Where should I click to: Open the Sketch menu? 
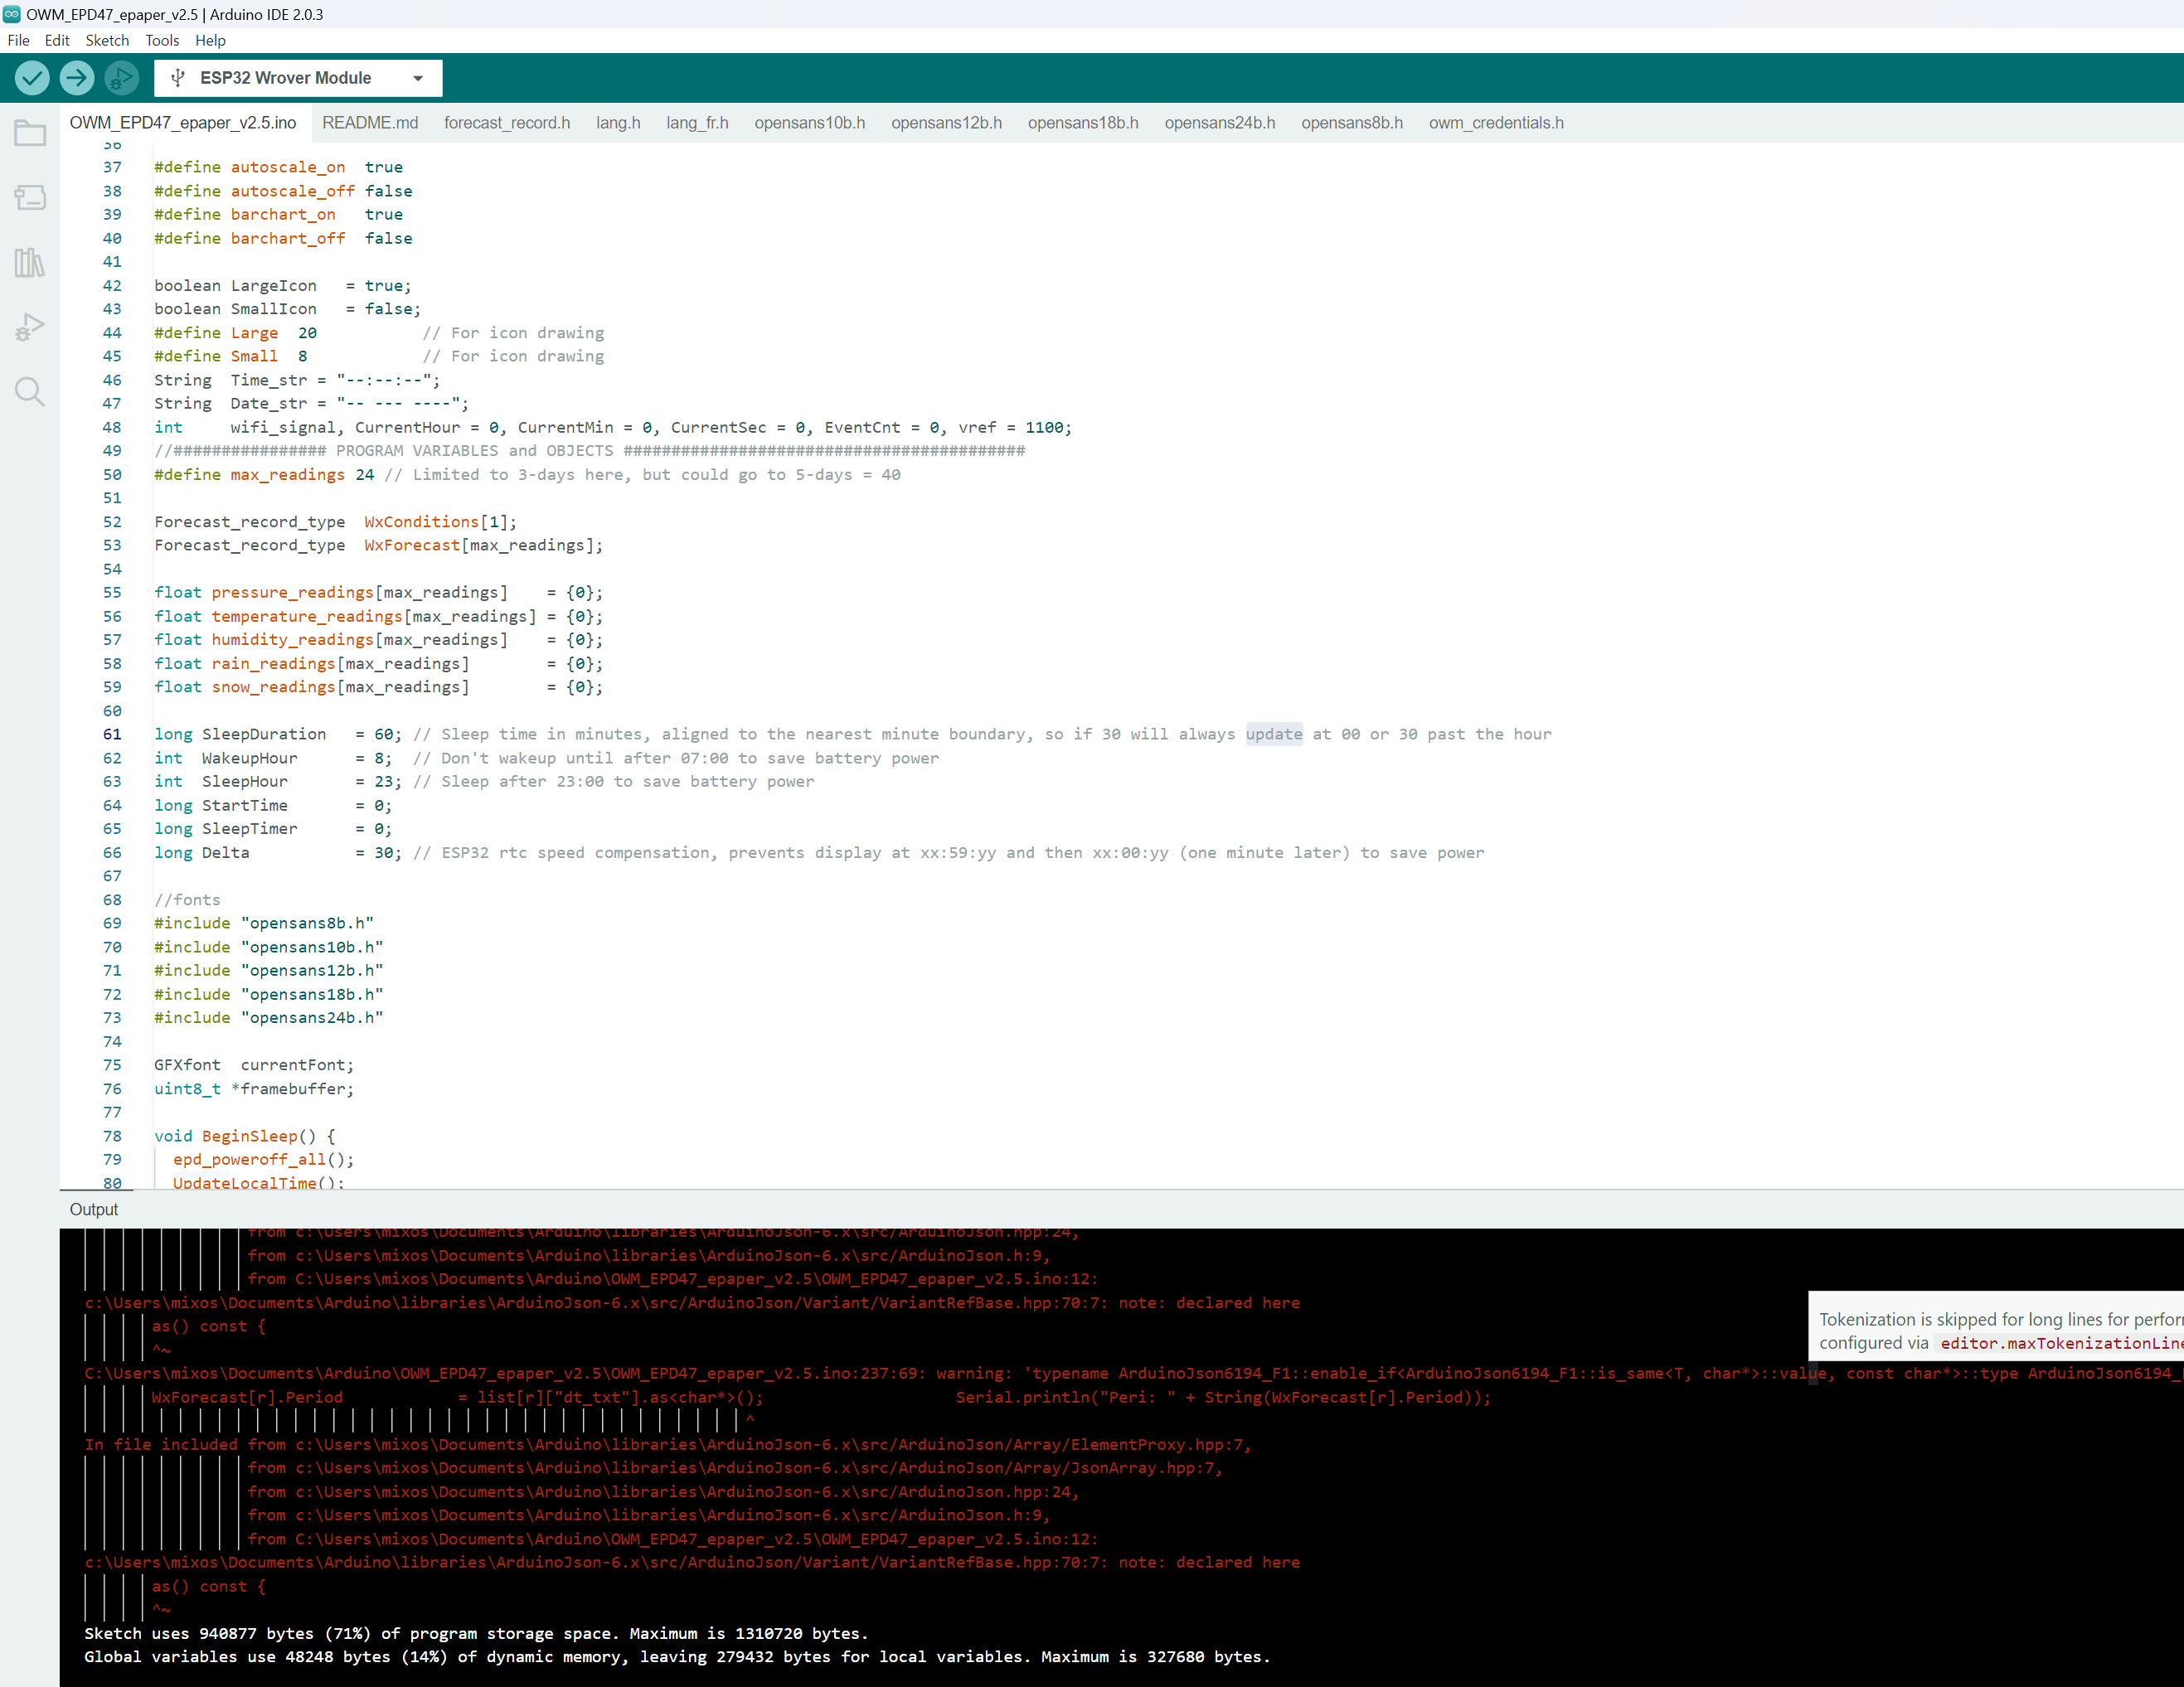(107, 40)
